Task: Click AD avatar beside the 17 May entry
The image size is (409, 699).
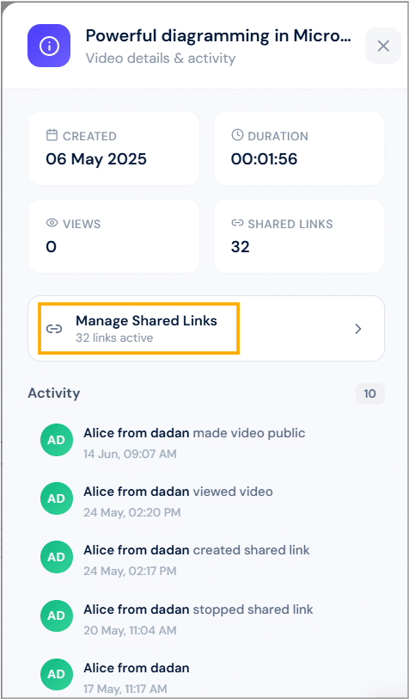Action: click(56, 675)
